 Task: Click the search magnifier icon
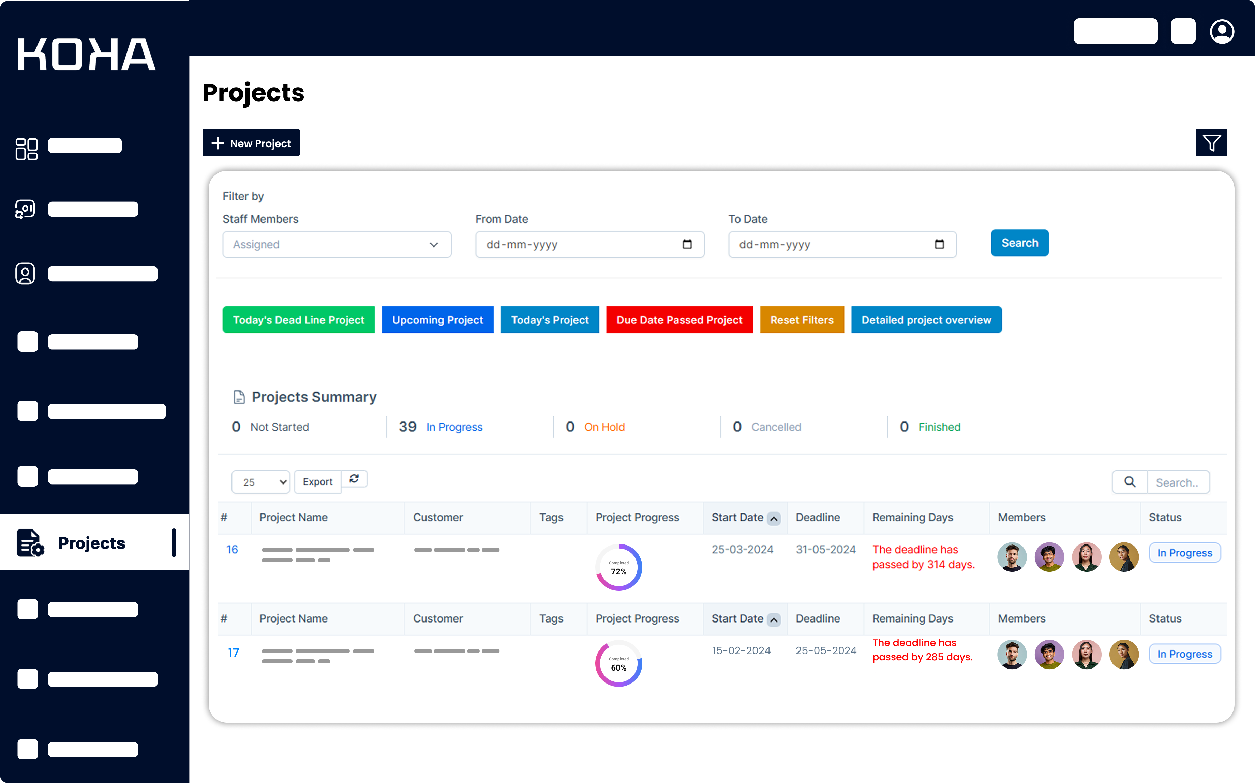[x=1130, y=482]
